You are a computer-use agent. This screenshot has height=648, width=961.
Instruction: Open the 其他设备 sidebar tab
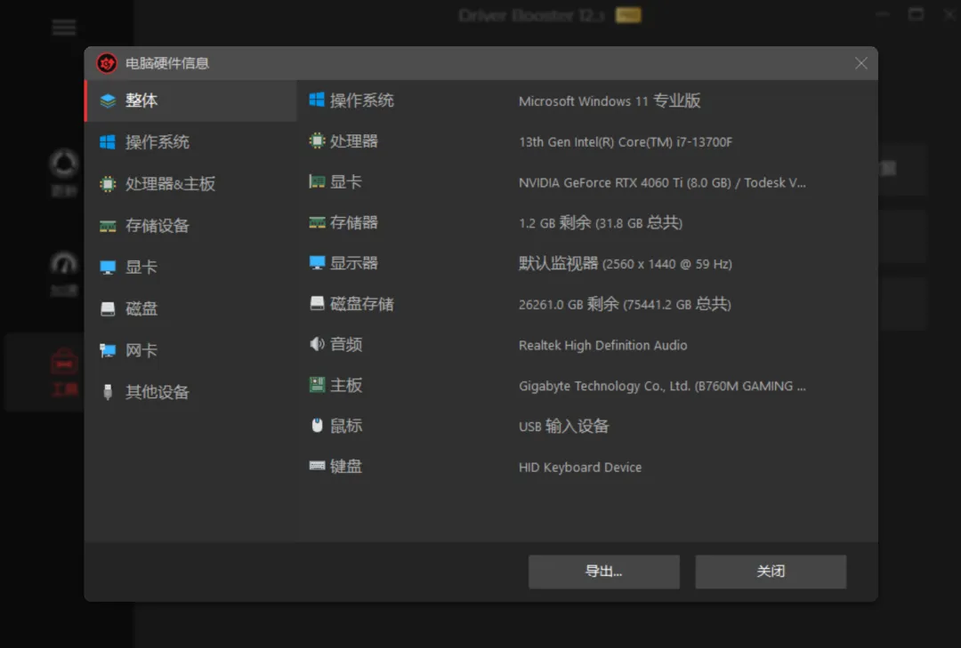pos(190,392)
